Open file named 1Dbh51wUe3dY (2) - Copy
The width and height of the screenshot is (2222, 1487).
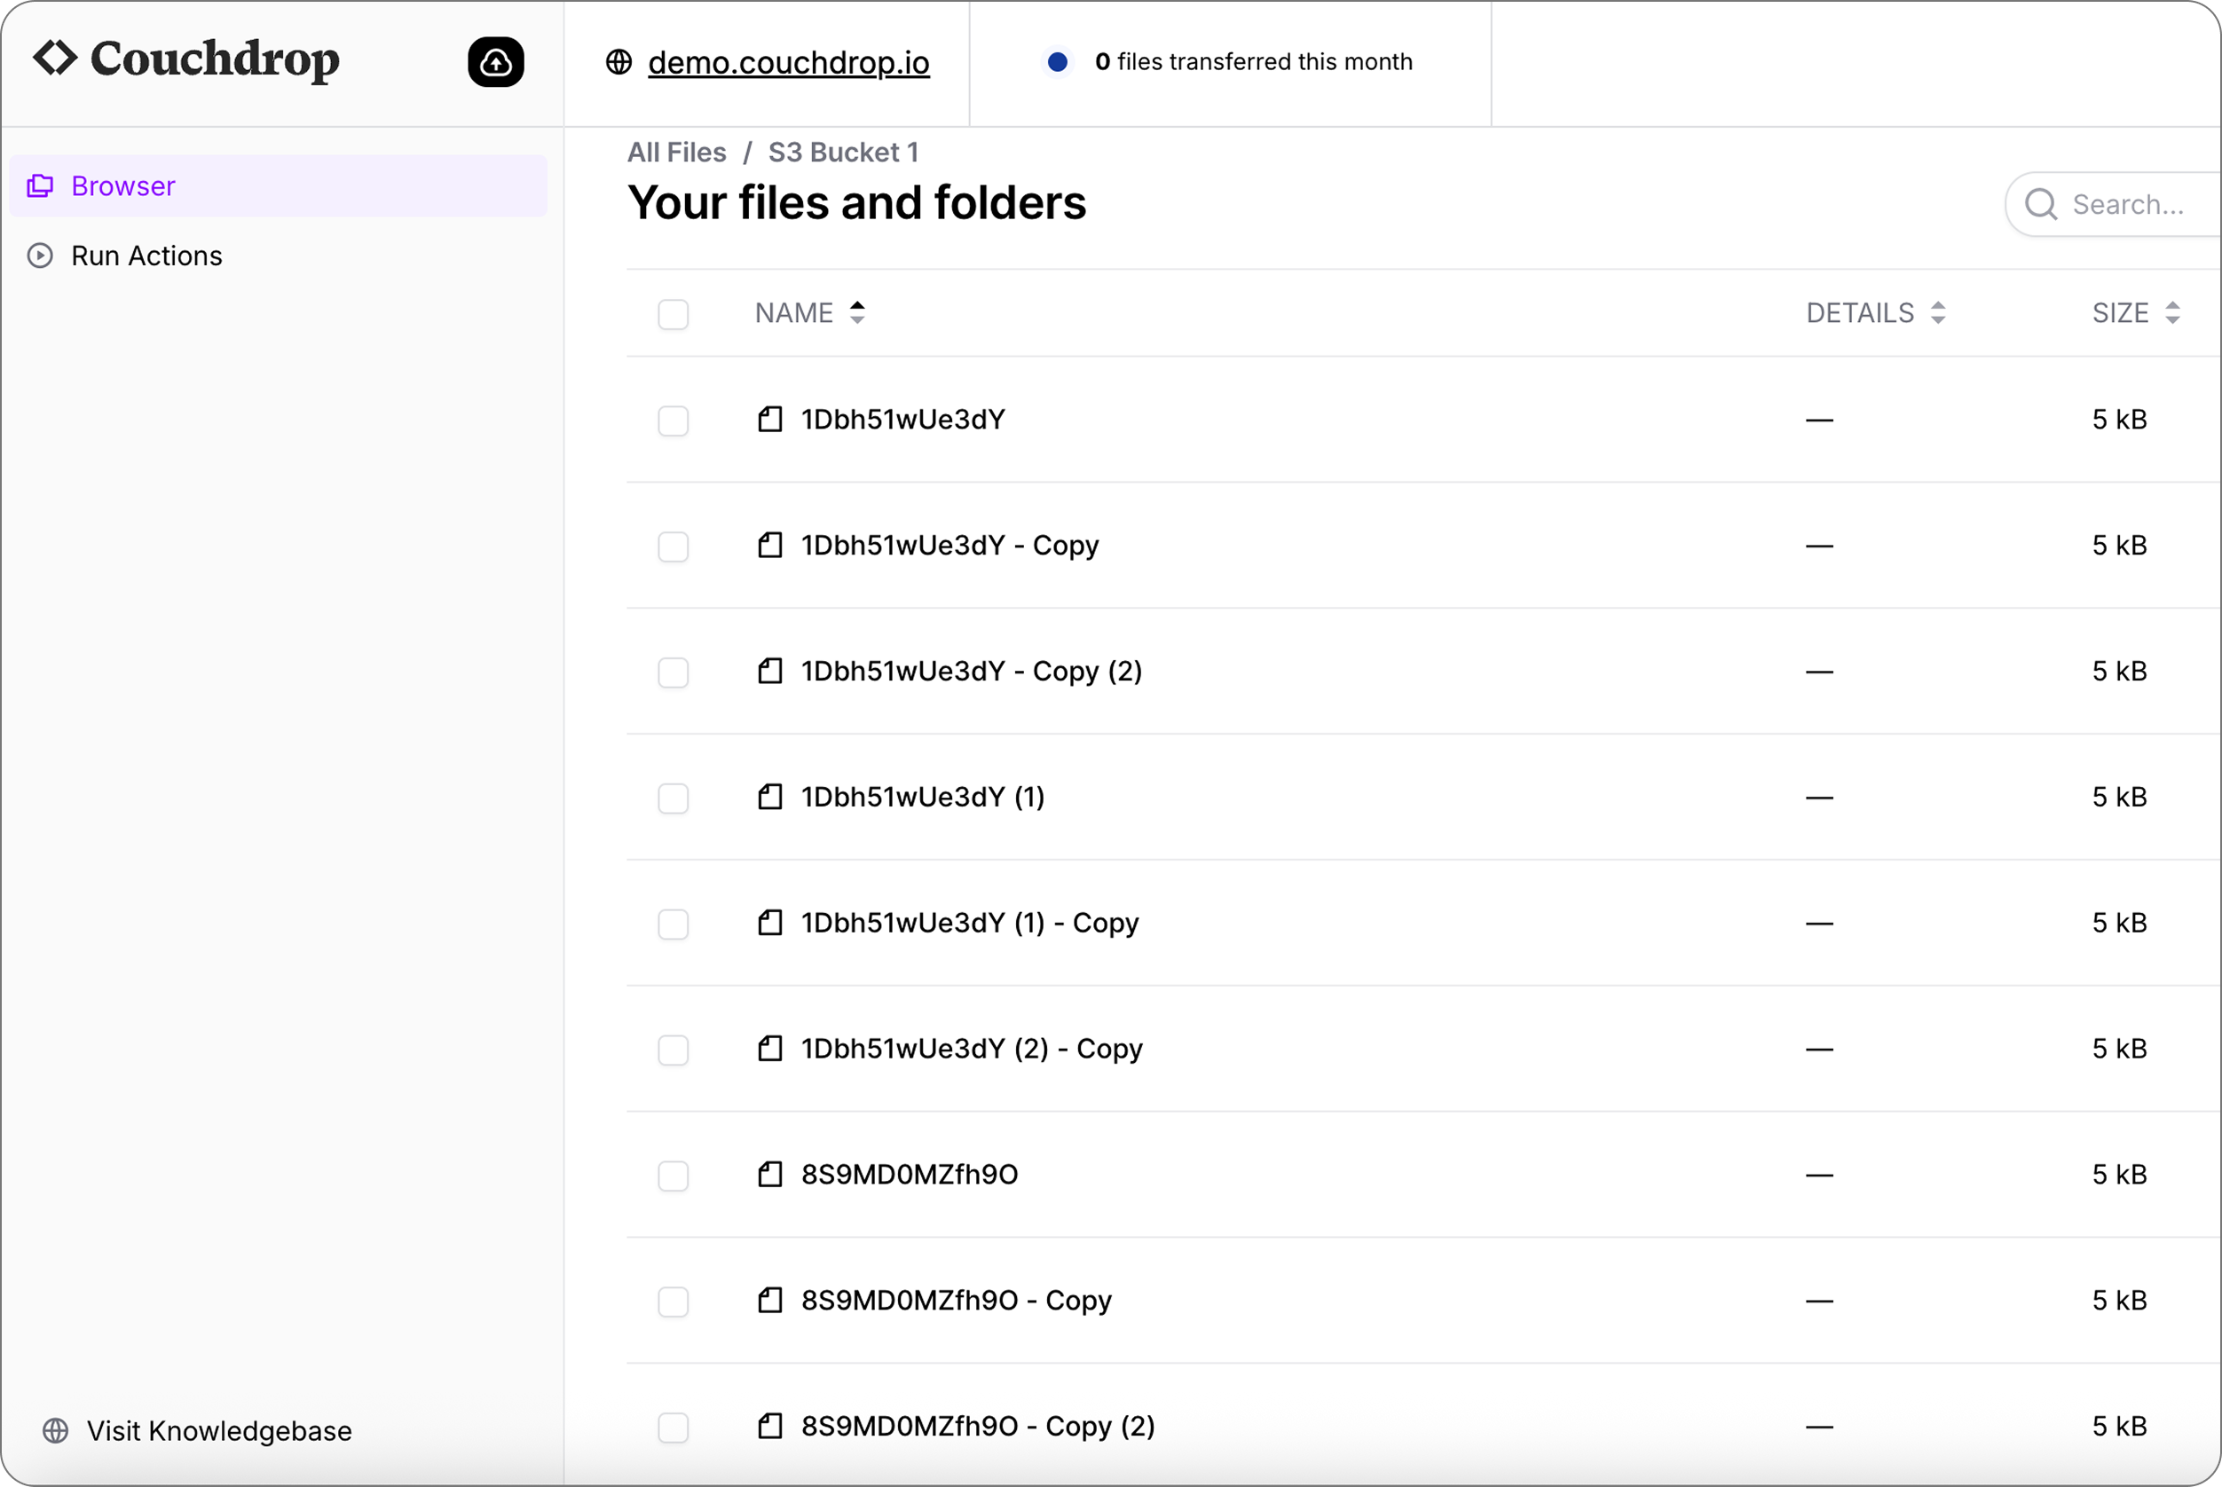(971, 1049)
